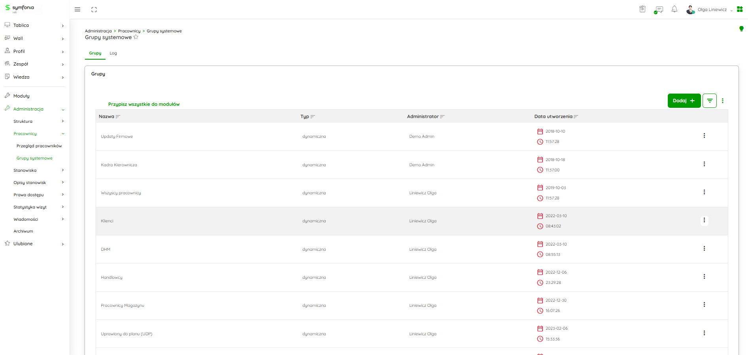
Task: Open Przegląd pracowników menu item
Action: 39,146
